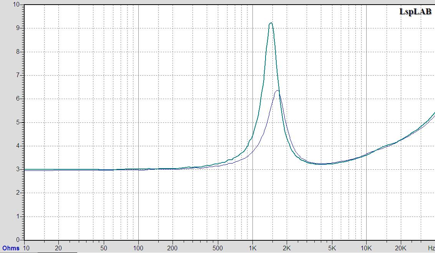Click the 50 frequency axis label
The width and height of the screenshot is (435, 253).
(x=104, y=248)
